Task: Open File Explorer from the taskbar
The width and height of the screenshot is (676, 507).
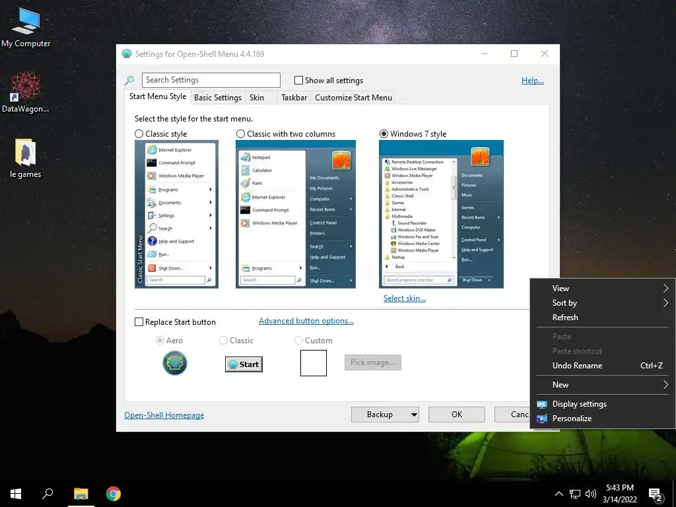Action: (x=81, y=494)
